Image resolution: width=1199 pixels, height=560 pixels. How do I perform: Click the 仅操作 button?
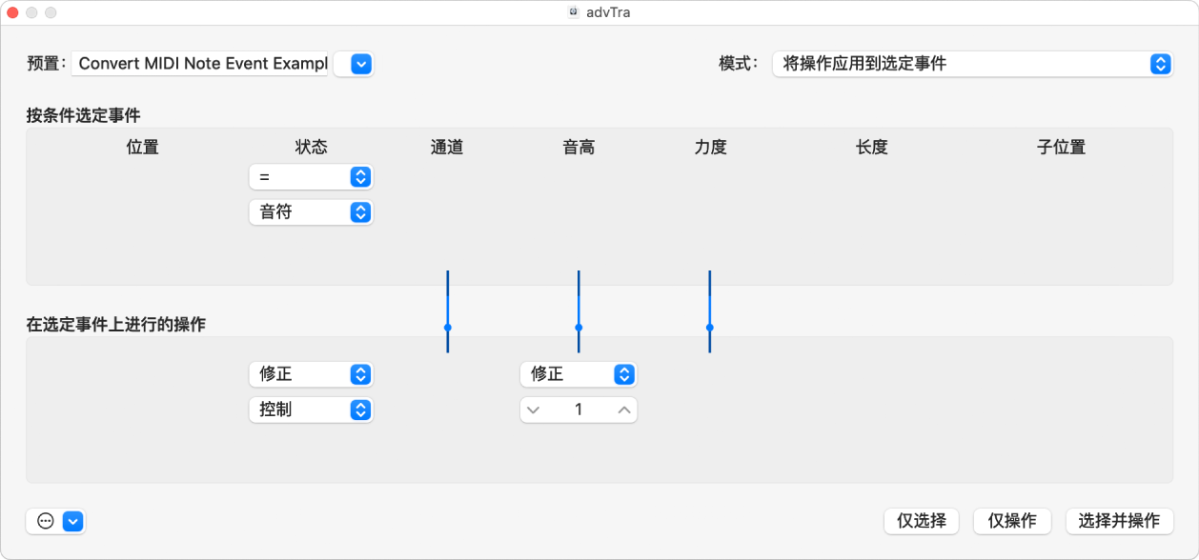[1011, 521]
